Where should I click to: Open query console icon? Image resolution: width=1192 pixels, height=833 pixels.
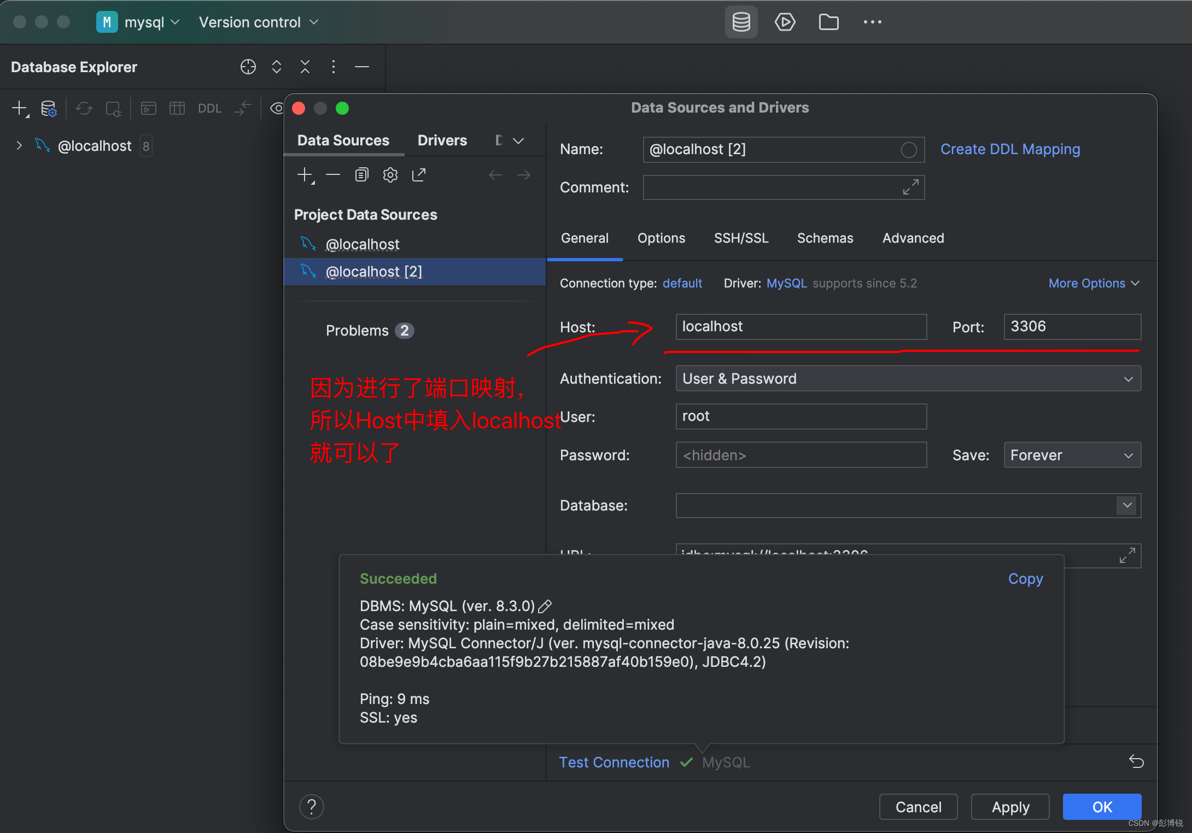point(148,108)
